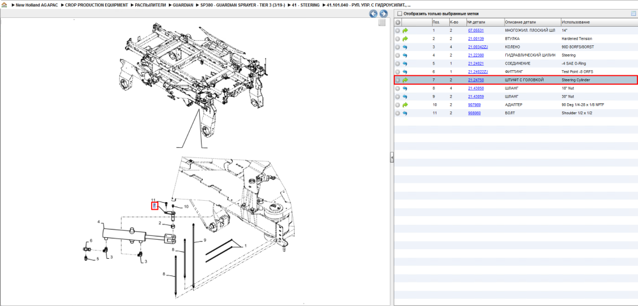This screenshot has width=638, height=306.
Task: Click the blue arrow icon for БОЛТ row
Action: point(405,113)
